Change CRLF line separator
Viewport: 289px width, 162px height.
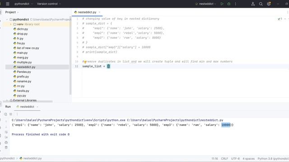tap(224, 158)
